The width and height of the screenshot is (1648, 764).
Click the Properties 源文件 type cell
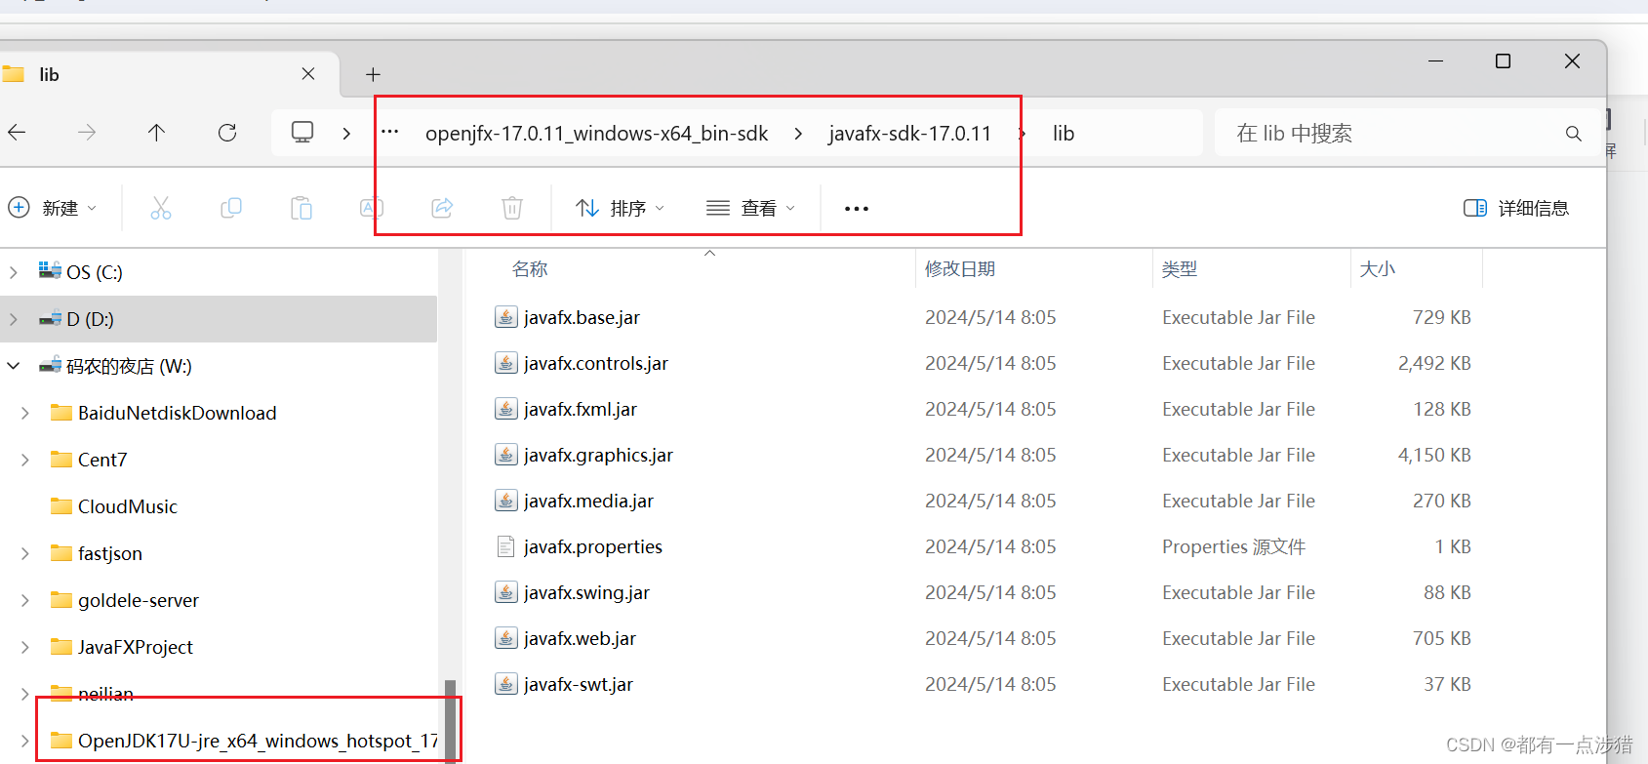click(x=1233, y=546)
